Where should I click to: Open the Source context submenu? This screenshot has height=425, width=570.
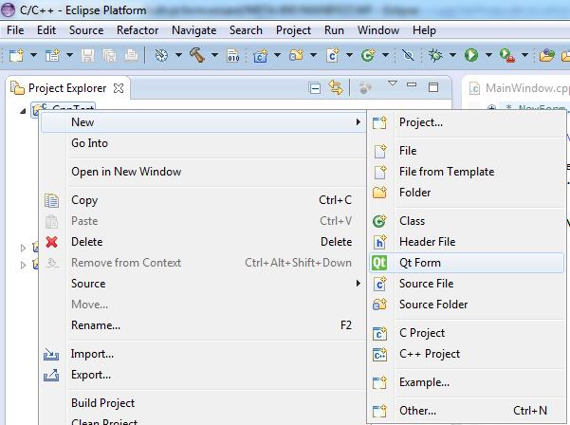(x=203, y=284)
